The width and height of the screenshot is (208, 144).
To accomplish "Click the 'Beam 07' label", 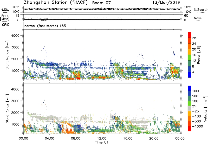I will click(101, 3).
